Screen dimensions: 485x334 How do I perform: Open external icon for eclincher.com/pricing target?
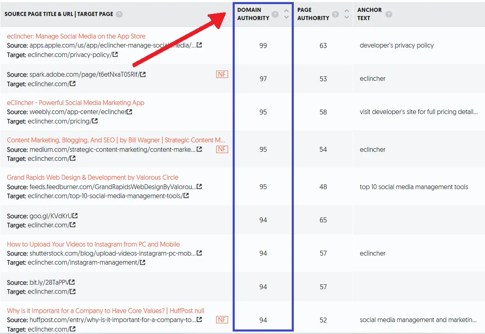point(95,121)
